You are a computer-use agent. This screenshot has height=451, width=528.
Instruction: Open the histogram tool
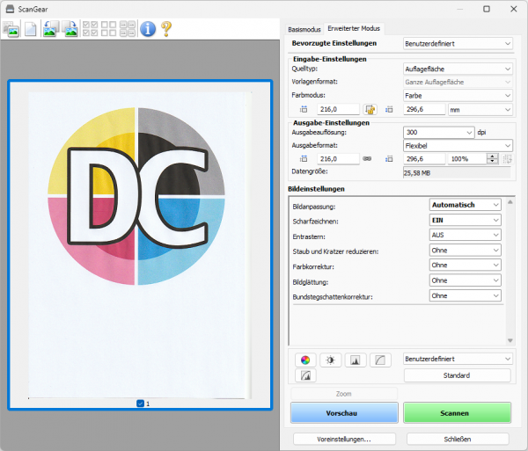355,360
